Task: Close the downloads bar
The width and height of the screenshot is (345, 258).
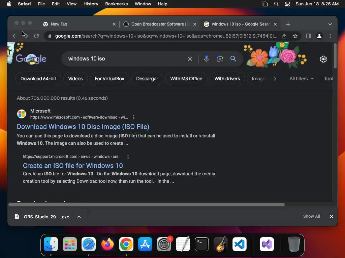Action: 332,217
